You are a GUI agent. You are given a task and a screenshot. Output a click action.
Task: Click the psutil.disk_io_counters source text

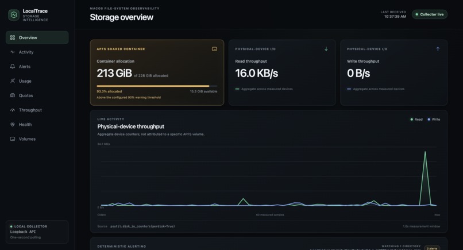point(142,226)
